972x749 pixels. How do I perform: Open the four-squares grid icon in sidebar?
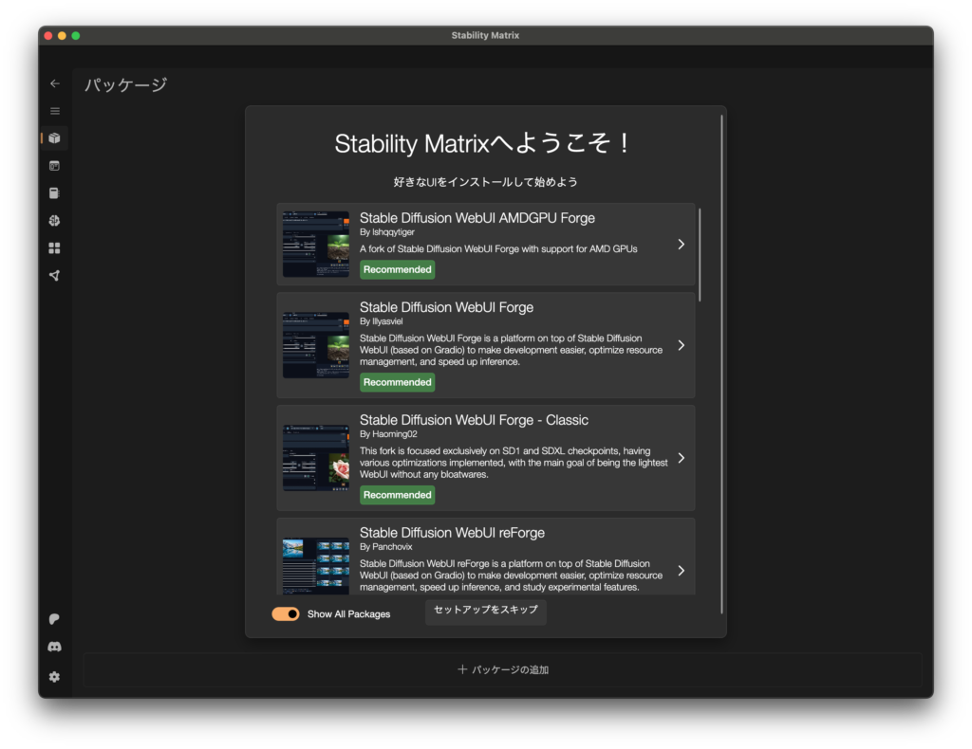[x=54, y=248]
